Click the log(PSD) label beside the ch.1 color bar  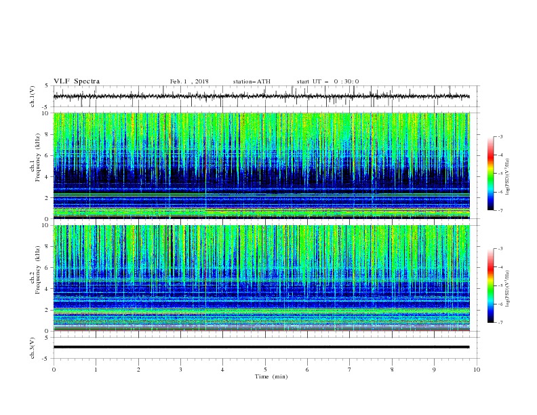coord(507,177)
